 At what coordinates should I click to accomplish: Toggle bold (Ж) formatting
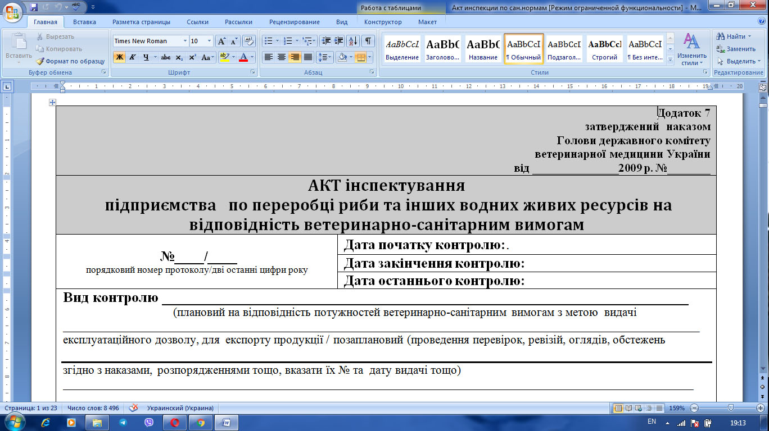point(119,57)
